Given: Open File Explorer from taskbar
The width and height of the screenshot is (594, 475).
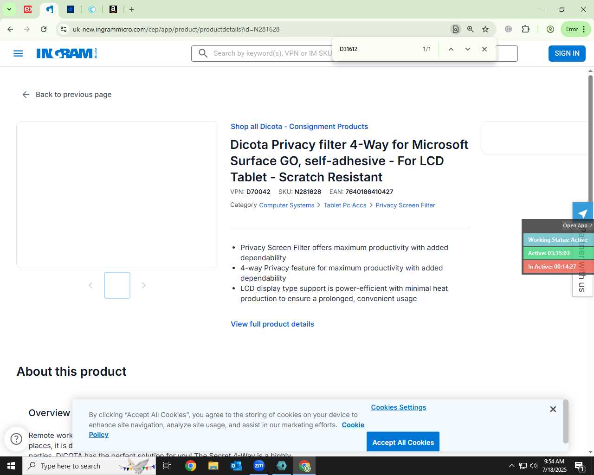Looking at the screenshot, I should click(213, 466).
